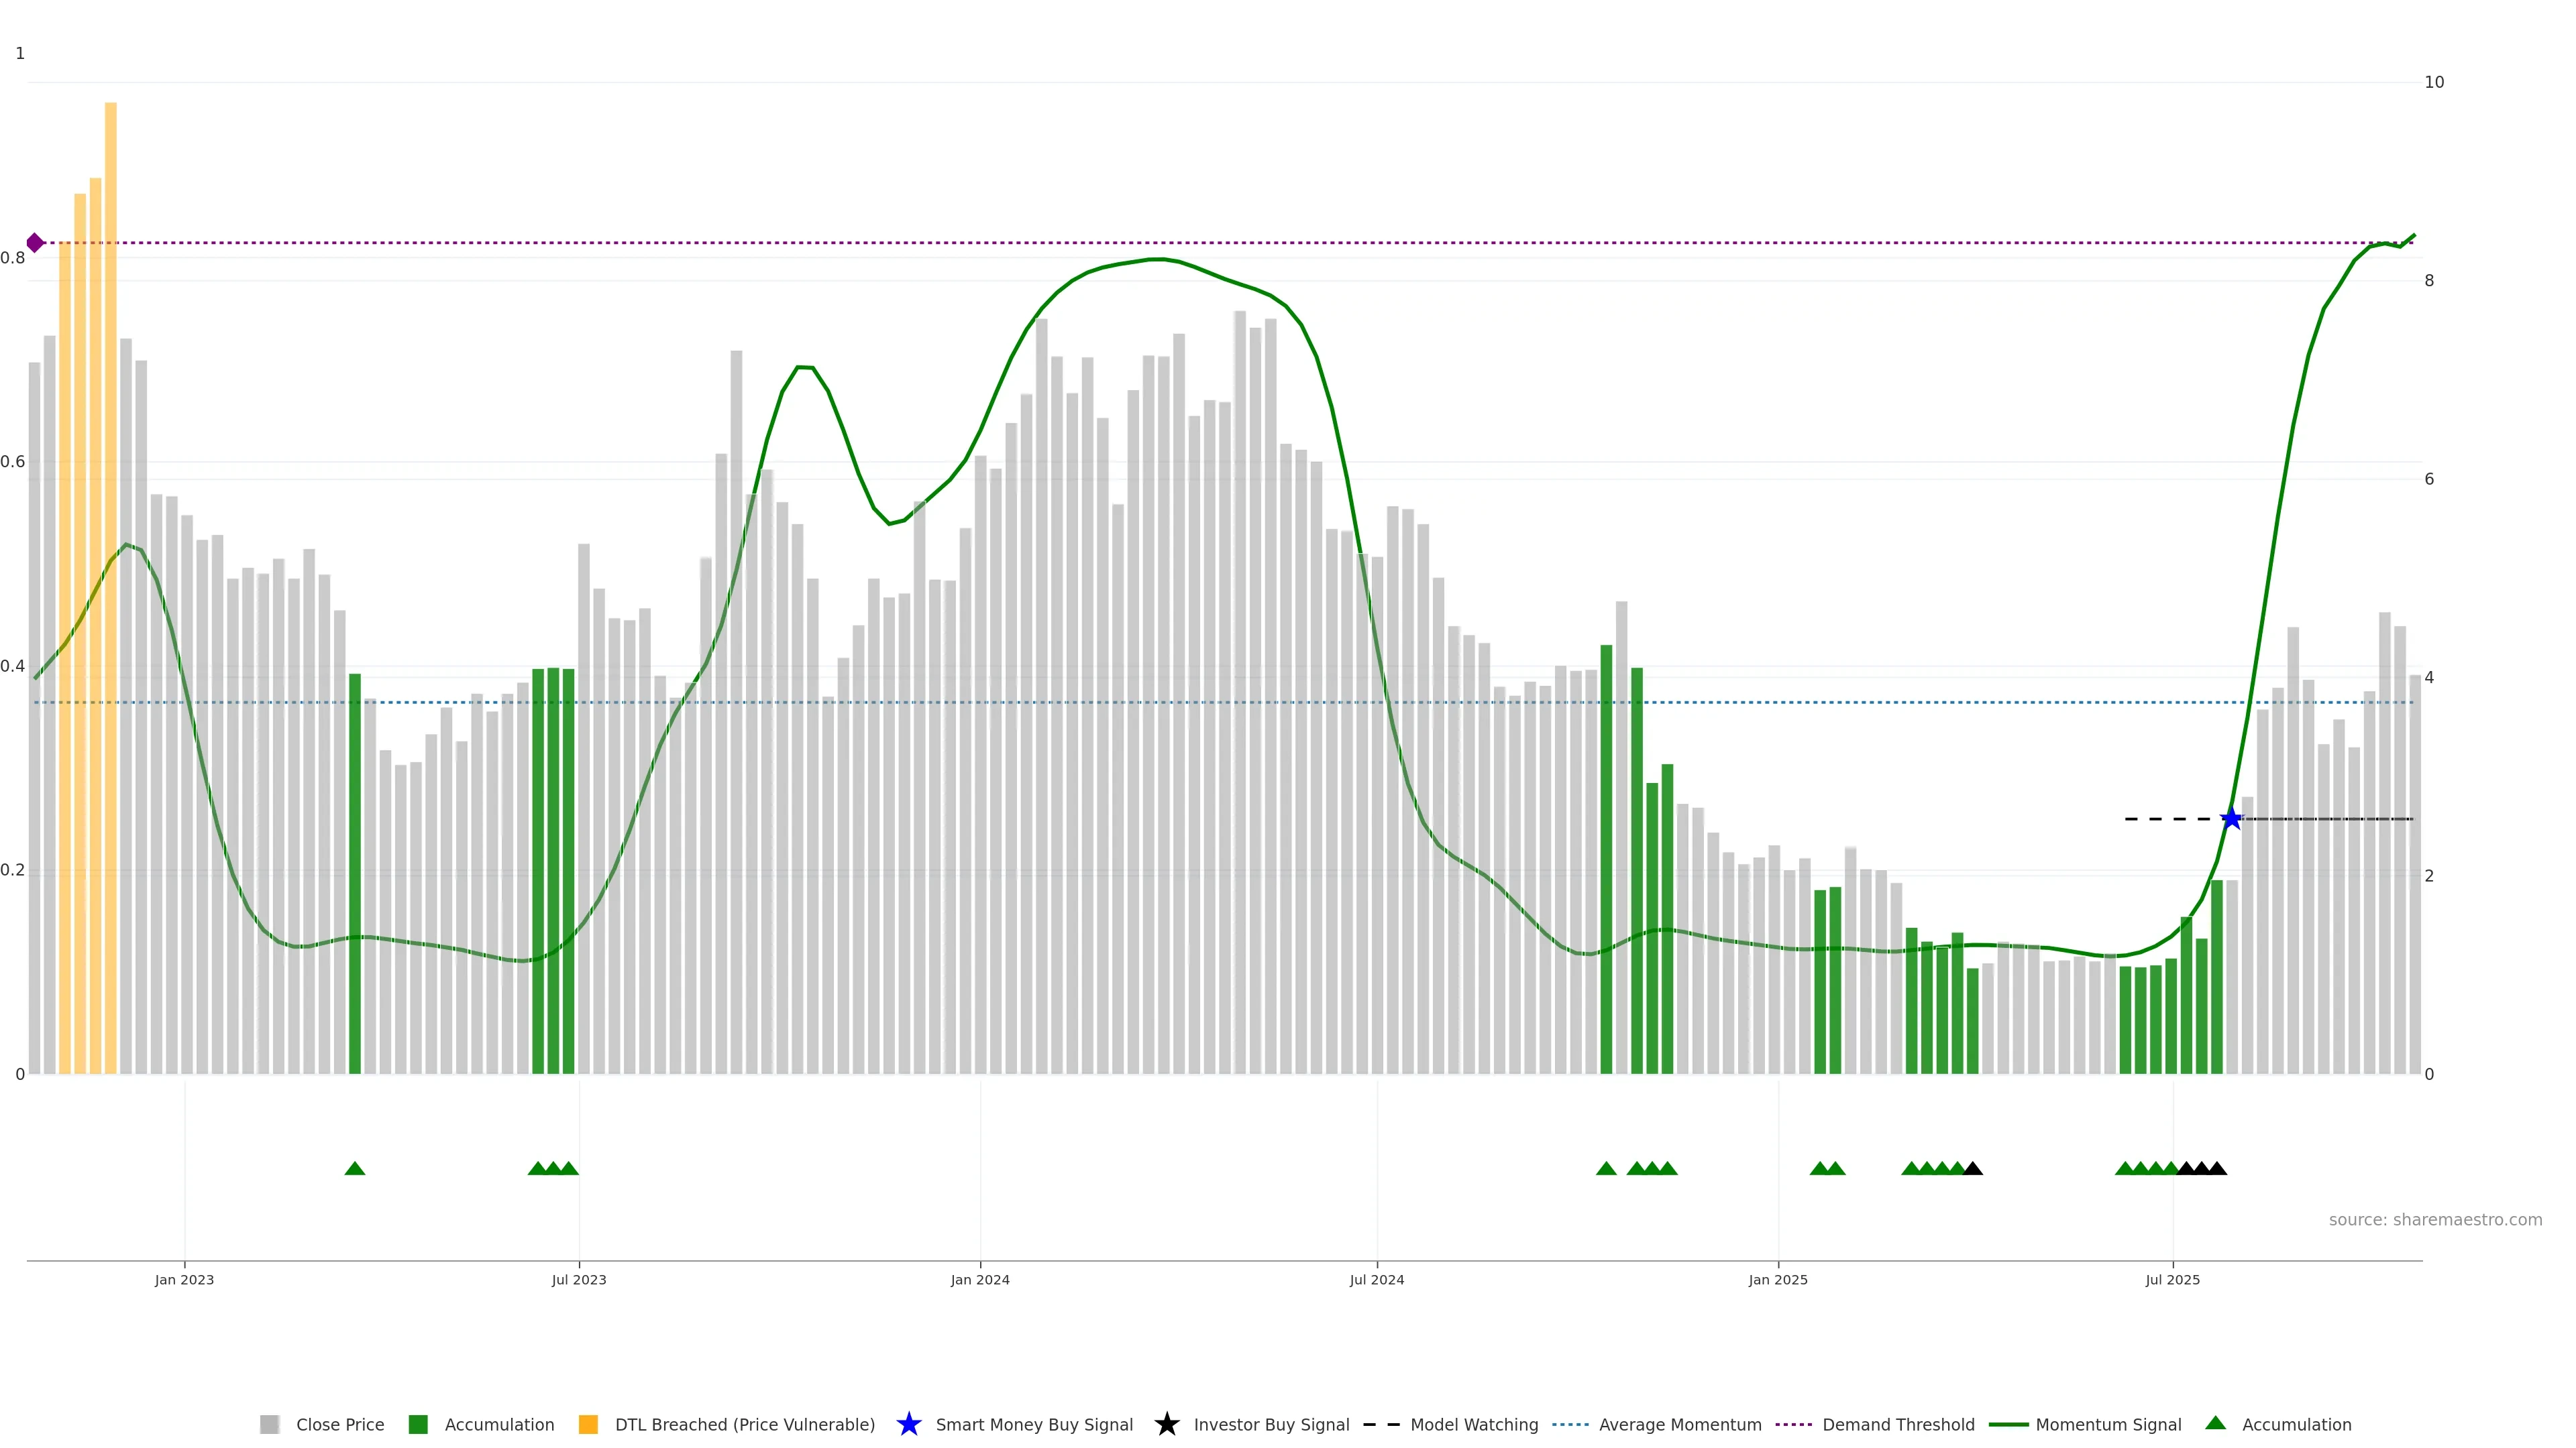The height and width of the screenshot is (1448, 2576).
Task: Click the Smart Money Buy Signal legend label
Action: [1034, 1424]
